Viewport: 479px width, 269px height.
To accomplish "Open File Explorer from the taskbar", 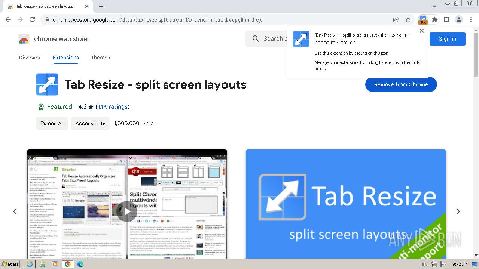I will click(x=42, y=264).
